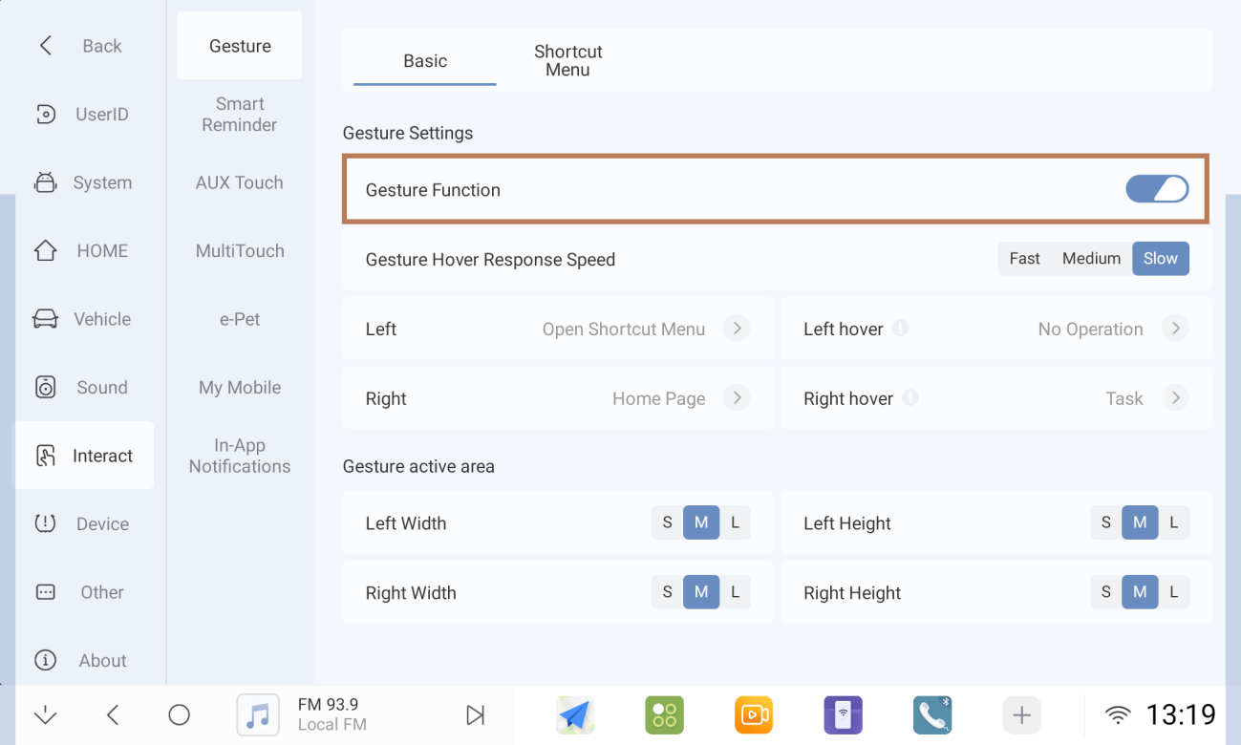Skip to next radio station
Viewport: 1241px width, 745px height.
pos(475,714)
